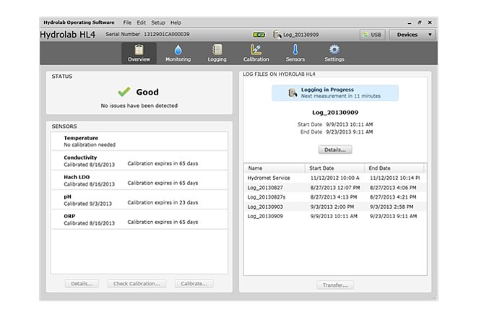484x315 pixels.
Task: Open the Settings gear icon
Action: coord(334,50)
